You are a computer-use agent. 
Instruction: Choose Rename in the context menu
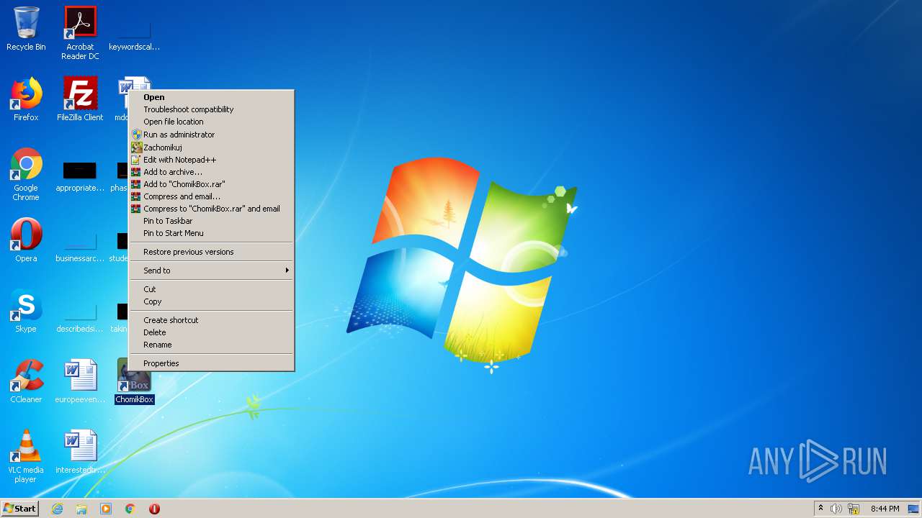[x=211, y=345]
